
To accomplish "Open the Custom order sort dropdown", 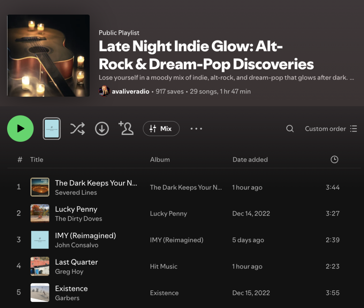I will 331,129.
